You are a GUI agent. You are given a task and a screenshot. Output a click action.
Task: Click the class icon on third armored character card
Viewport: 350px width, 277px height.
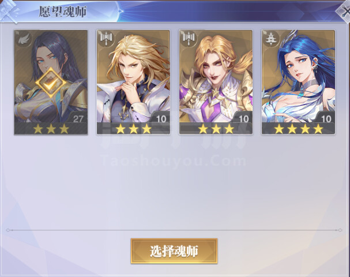coord(189,39)
